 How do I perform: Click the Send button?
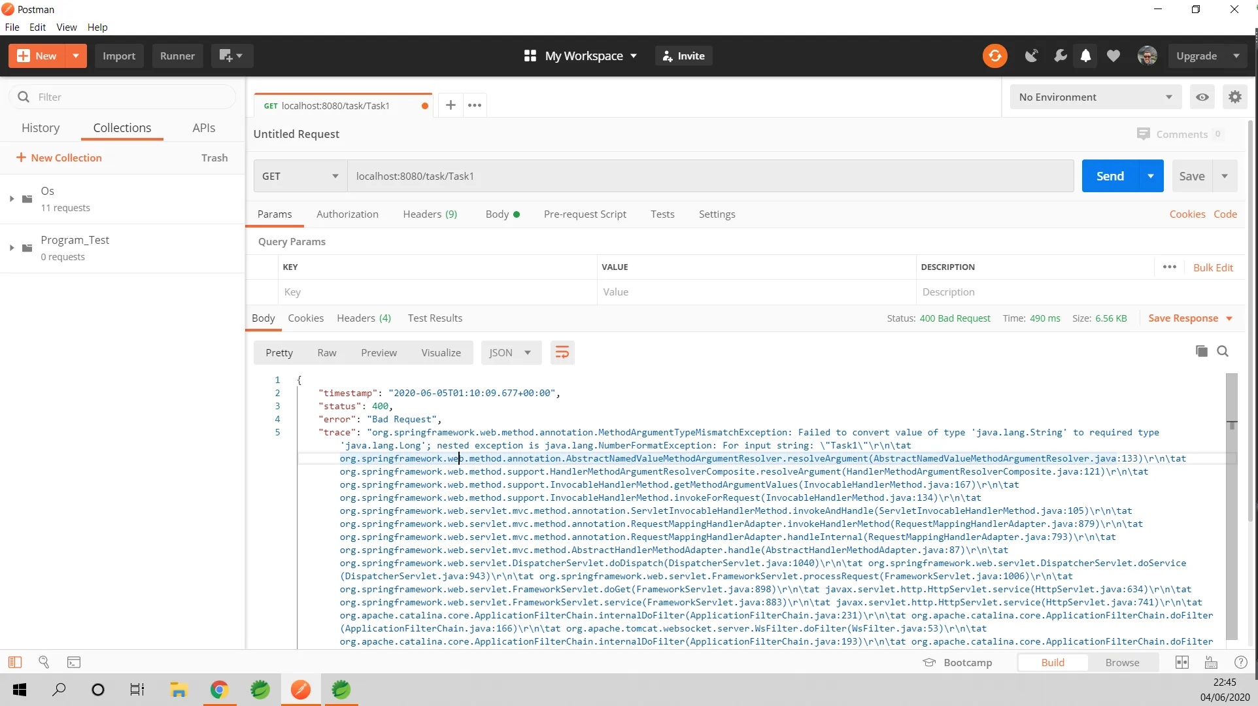pos(1110,176)
